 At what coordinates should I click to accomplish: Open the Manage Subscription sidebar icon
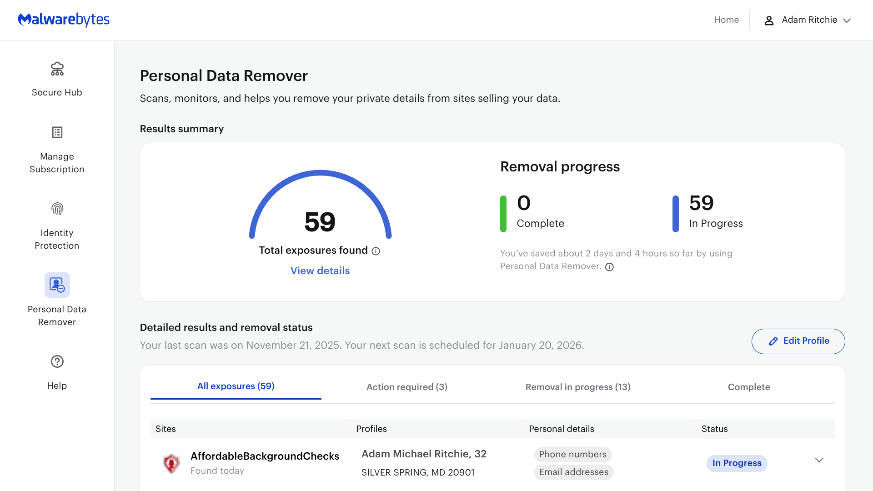click(x=57, y=132)
